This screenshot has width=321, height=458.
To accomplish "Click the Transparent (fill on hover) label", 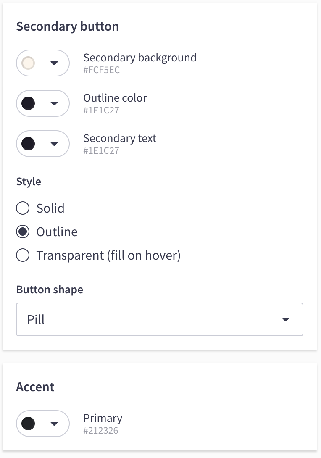I will [108, 255].
